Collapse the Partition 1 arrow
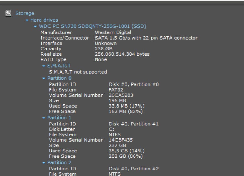This screenshot has width=244, height=176. coord(44,118)
